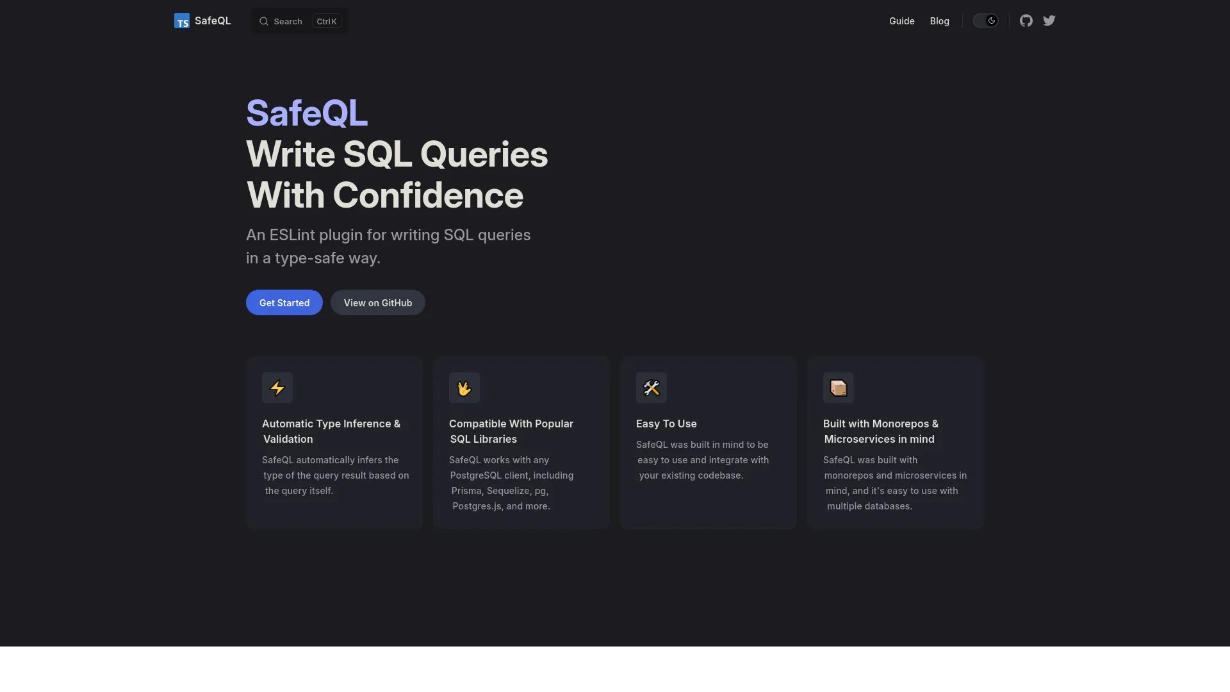The image size is (1230, 692).
Task: Click the 'Easy To Use' heading
Action: [666, 424]
